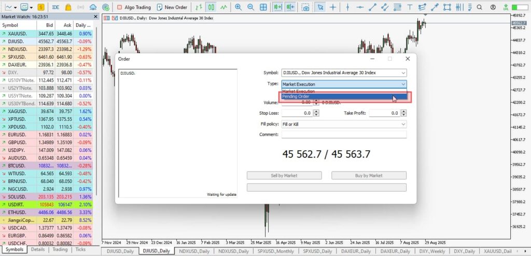
Task: Click the Take Profit value field
Action: point(385,113)
